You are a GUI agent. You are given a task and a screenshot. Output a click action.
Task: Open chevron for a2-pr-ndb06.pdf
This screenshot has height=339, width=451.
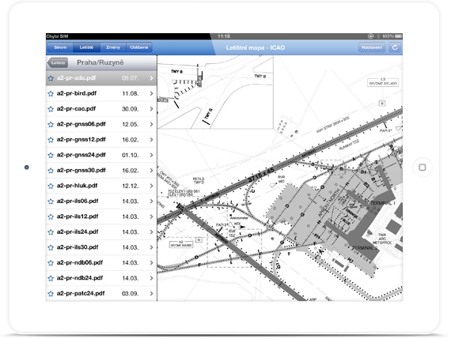point(151,262)
